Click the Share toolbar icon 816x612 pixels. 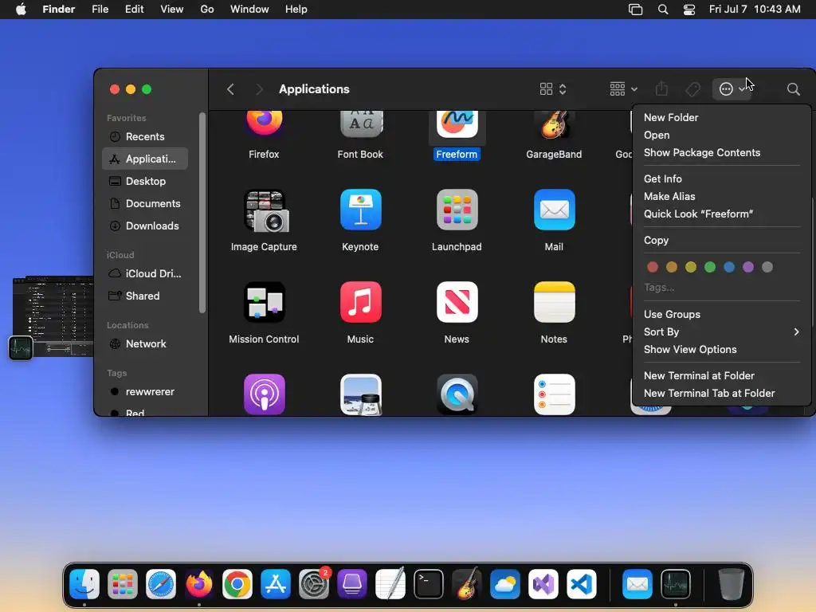point(661,89)
